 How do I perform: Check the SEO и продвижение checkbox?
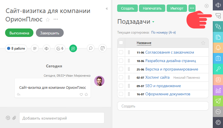coord(121,86)
